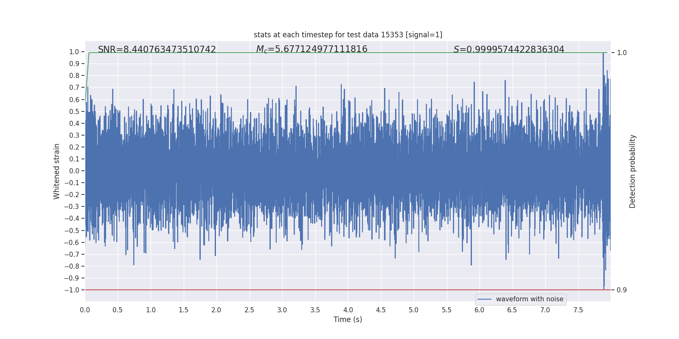Viewport: 679px width, 339px height.
Task: Select the 0.9 tick on the Detection probability axis
Action: [x=622, y=290]
